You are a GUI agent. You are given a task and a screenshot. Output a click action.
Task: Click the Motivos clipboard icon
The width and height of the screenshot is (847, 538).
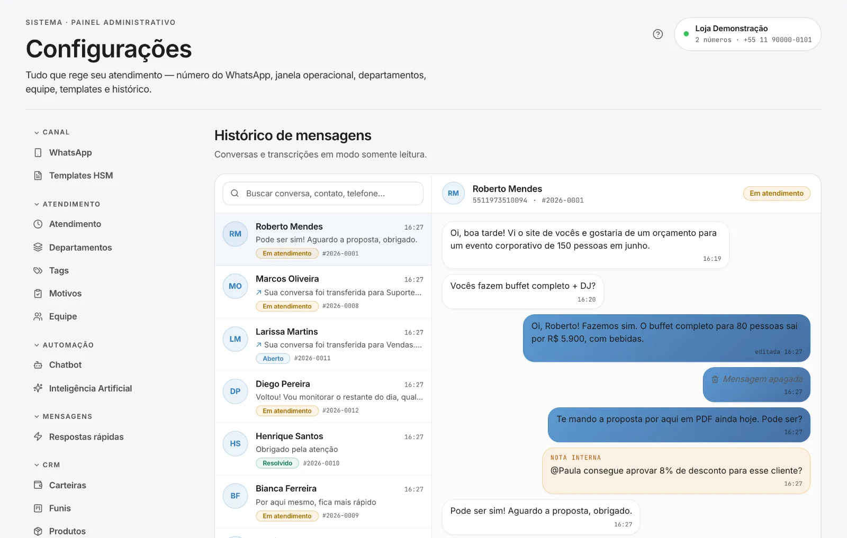38,294
